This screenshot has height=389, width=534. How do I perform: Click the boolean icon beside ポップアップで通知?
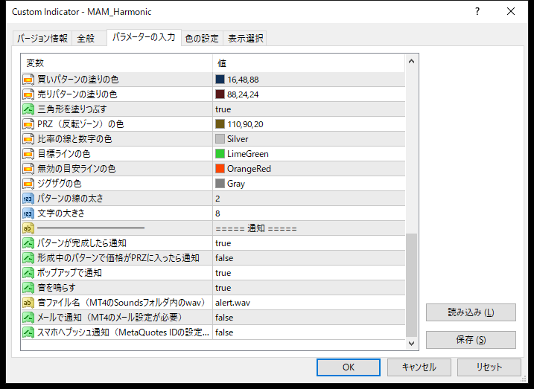(x=28, y=273)
